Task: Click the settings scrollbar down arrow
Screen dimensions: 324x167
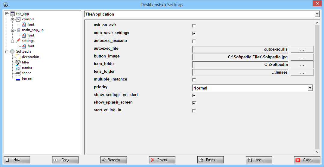Action: [317, 152]
